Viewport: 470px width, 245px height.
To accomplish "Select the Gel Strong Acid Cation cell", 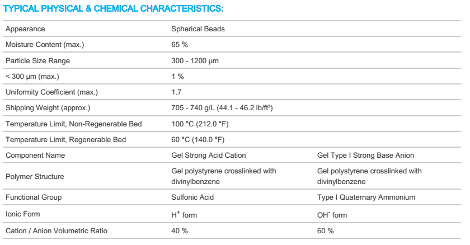I will point(209,155).
